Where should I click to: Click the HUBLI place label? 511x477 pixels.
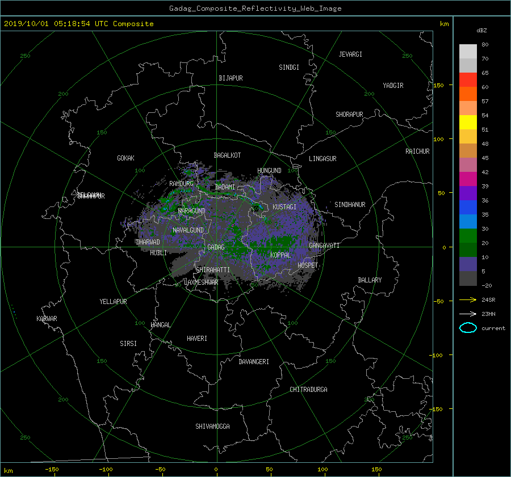coord(158,253)
